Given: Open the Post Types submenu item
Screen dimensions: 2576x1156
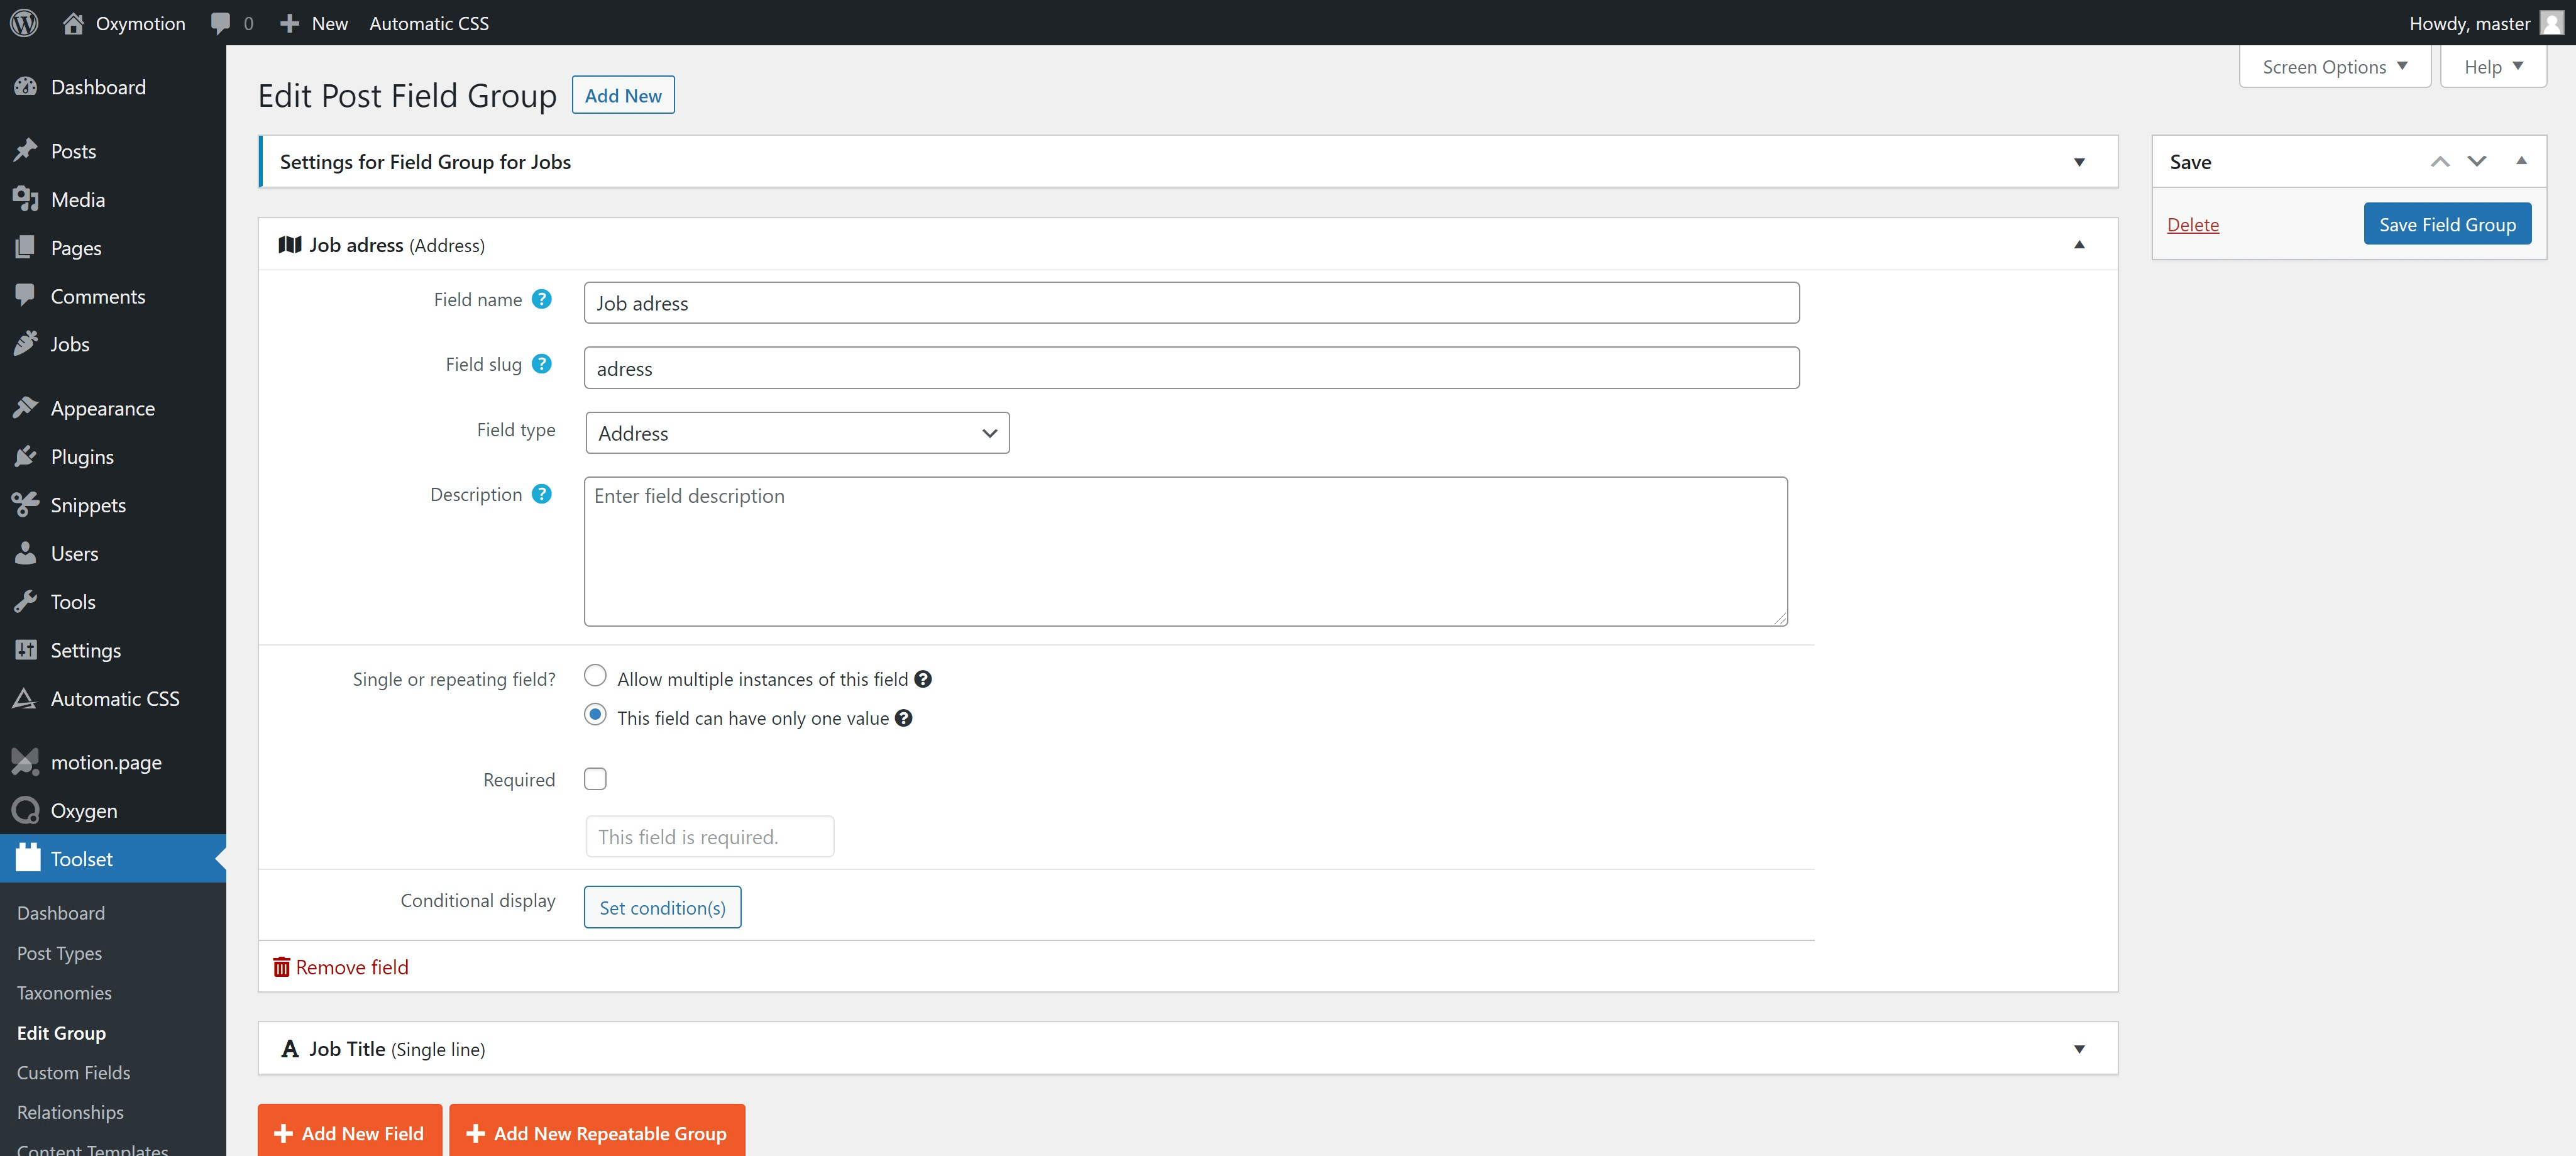Looking at the screenshot, I should click(x=59, y=953).
